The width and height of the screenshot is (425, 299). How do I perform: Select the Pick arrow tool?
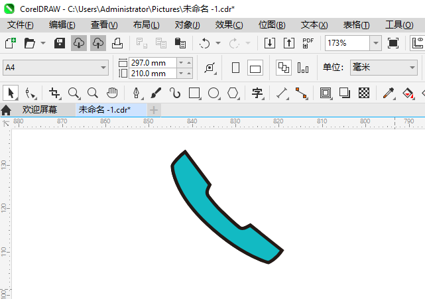pos(11,93)
